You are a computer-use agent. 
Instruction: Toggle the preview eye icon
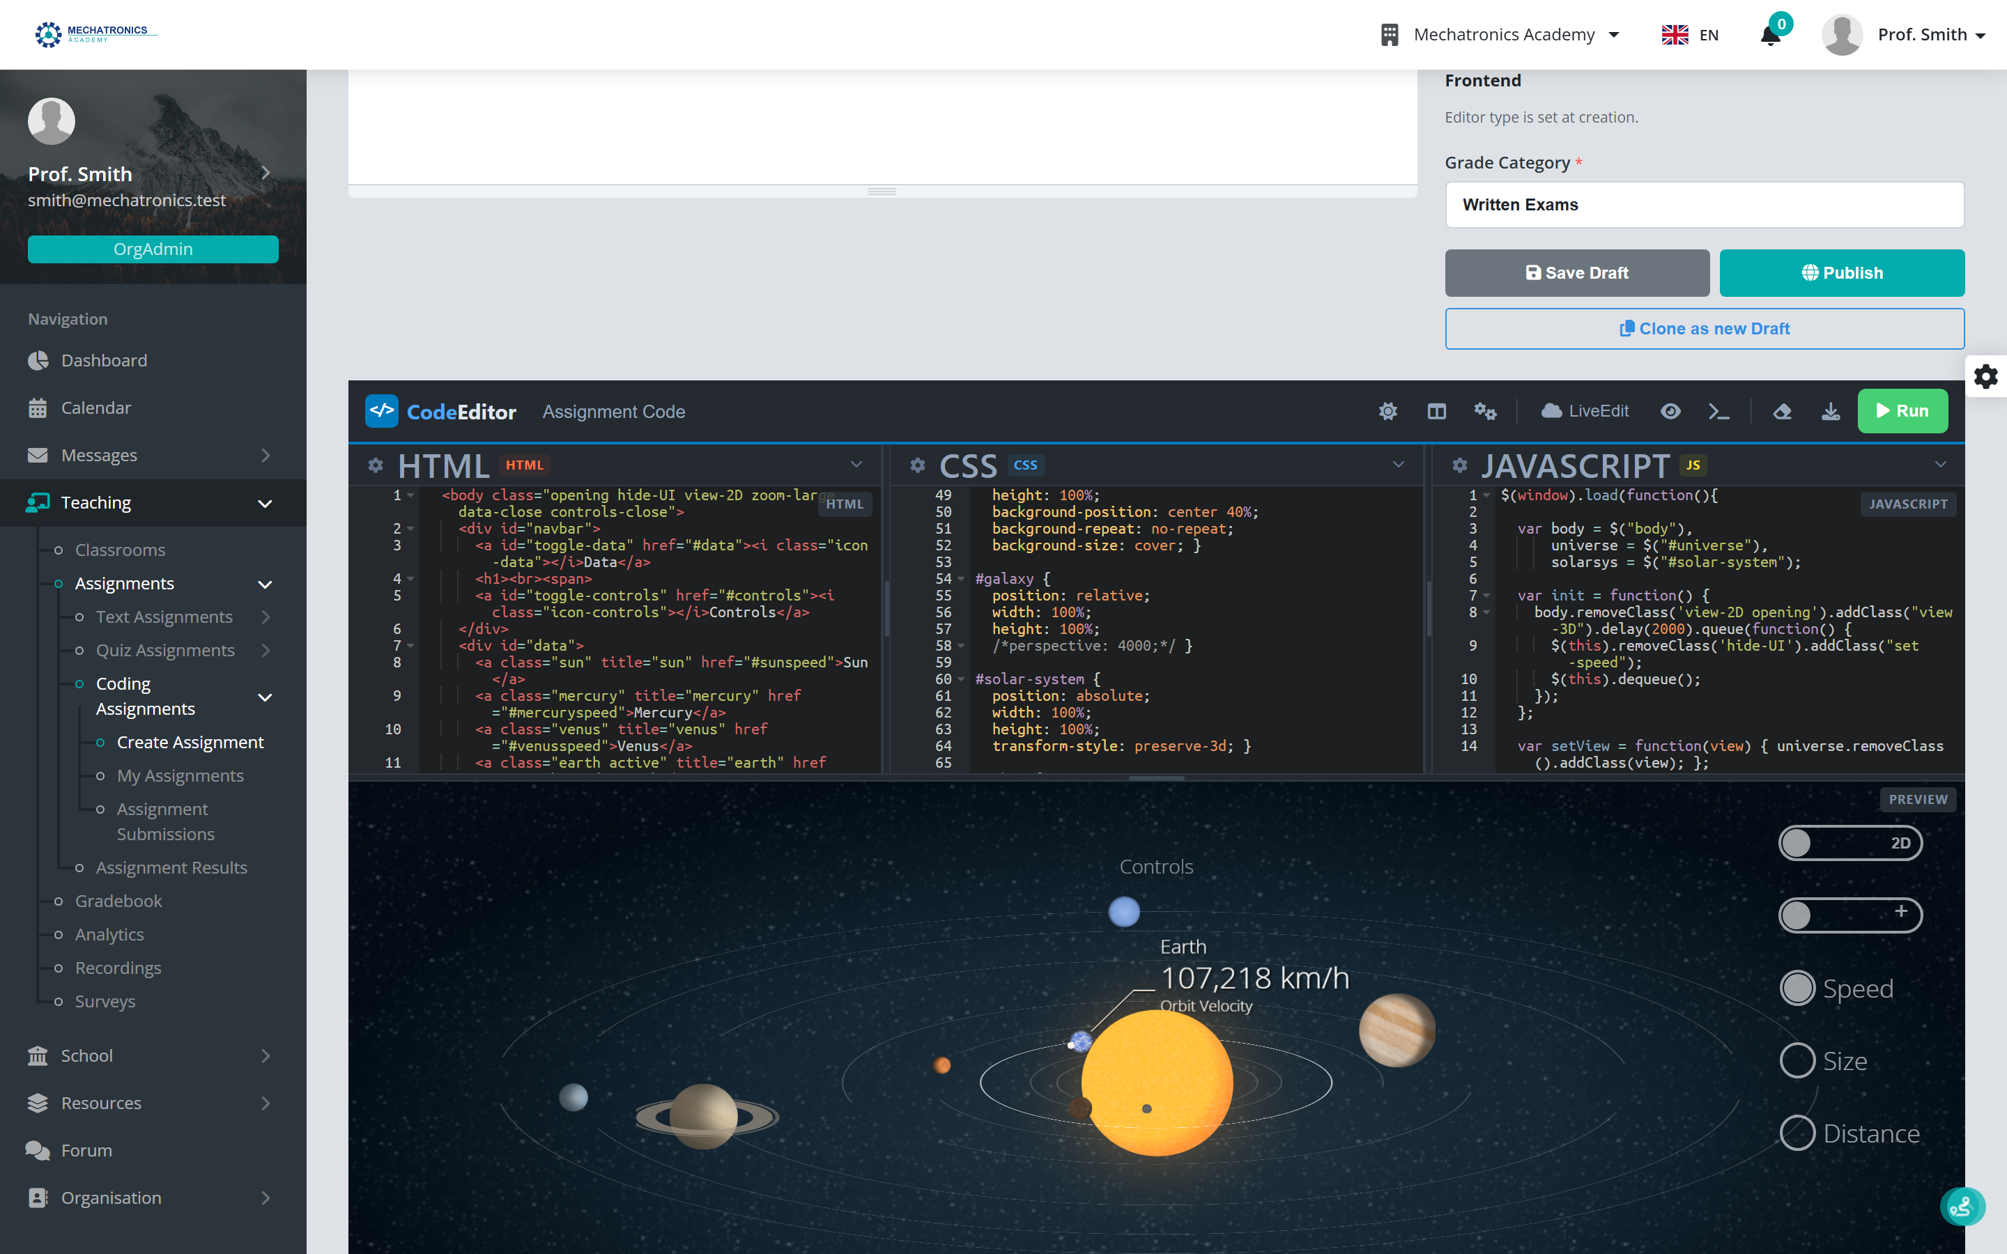(x=1670, y=411)
